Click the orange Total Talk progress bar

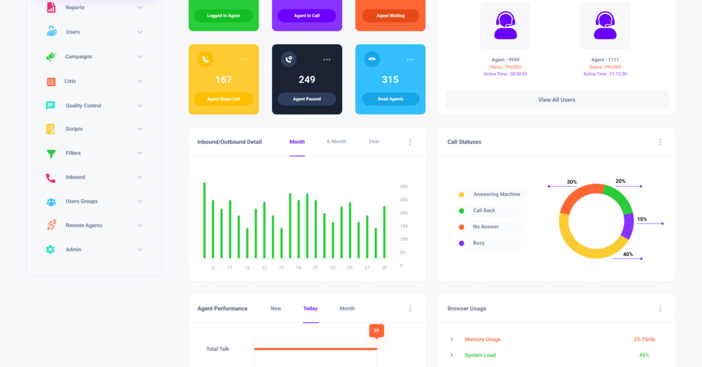[315, 349]
